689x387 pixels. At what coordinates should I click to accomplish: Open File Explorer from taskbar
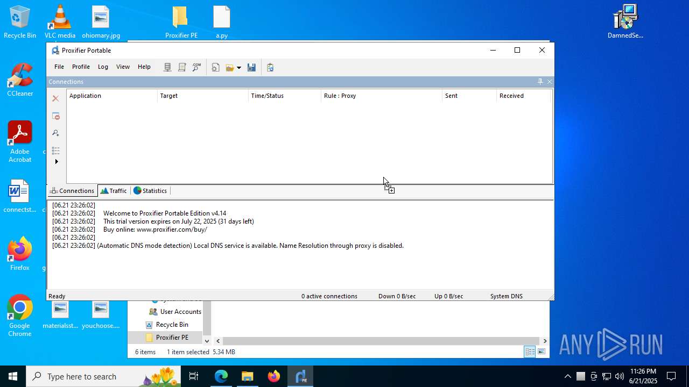[248, 376]
